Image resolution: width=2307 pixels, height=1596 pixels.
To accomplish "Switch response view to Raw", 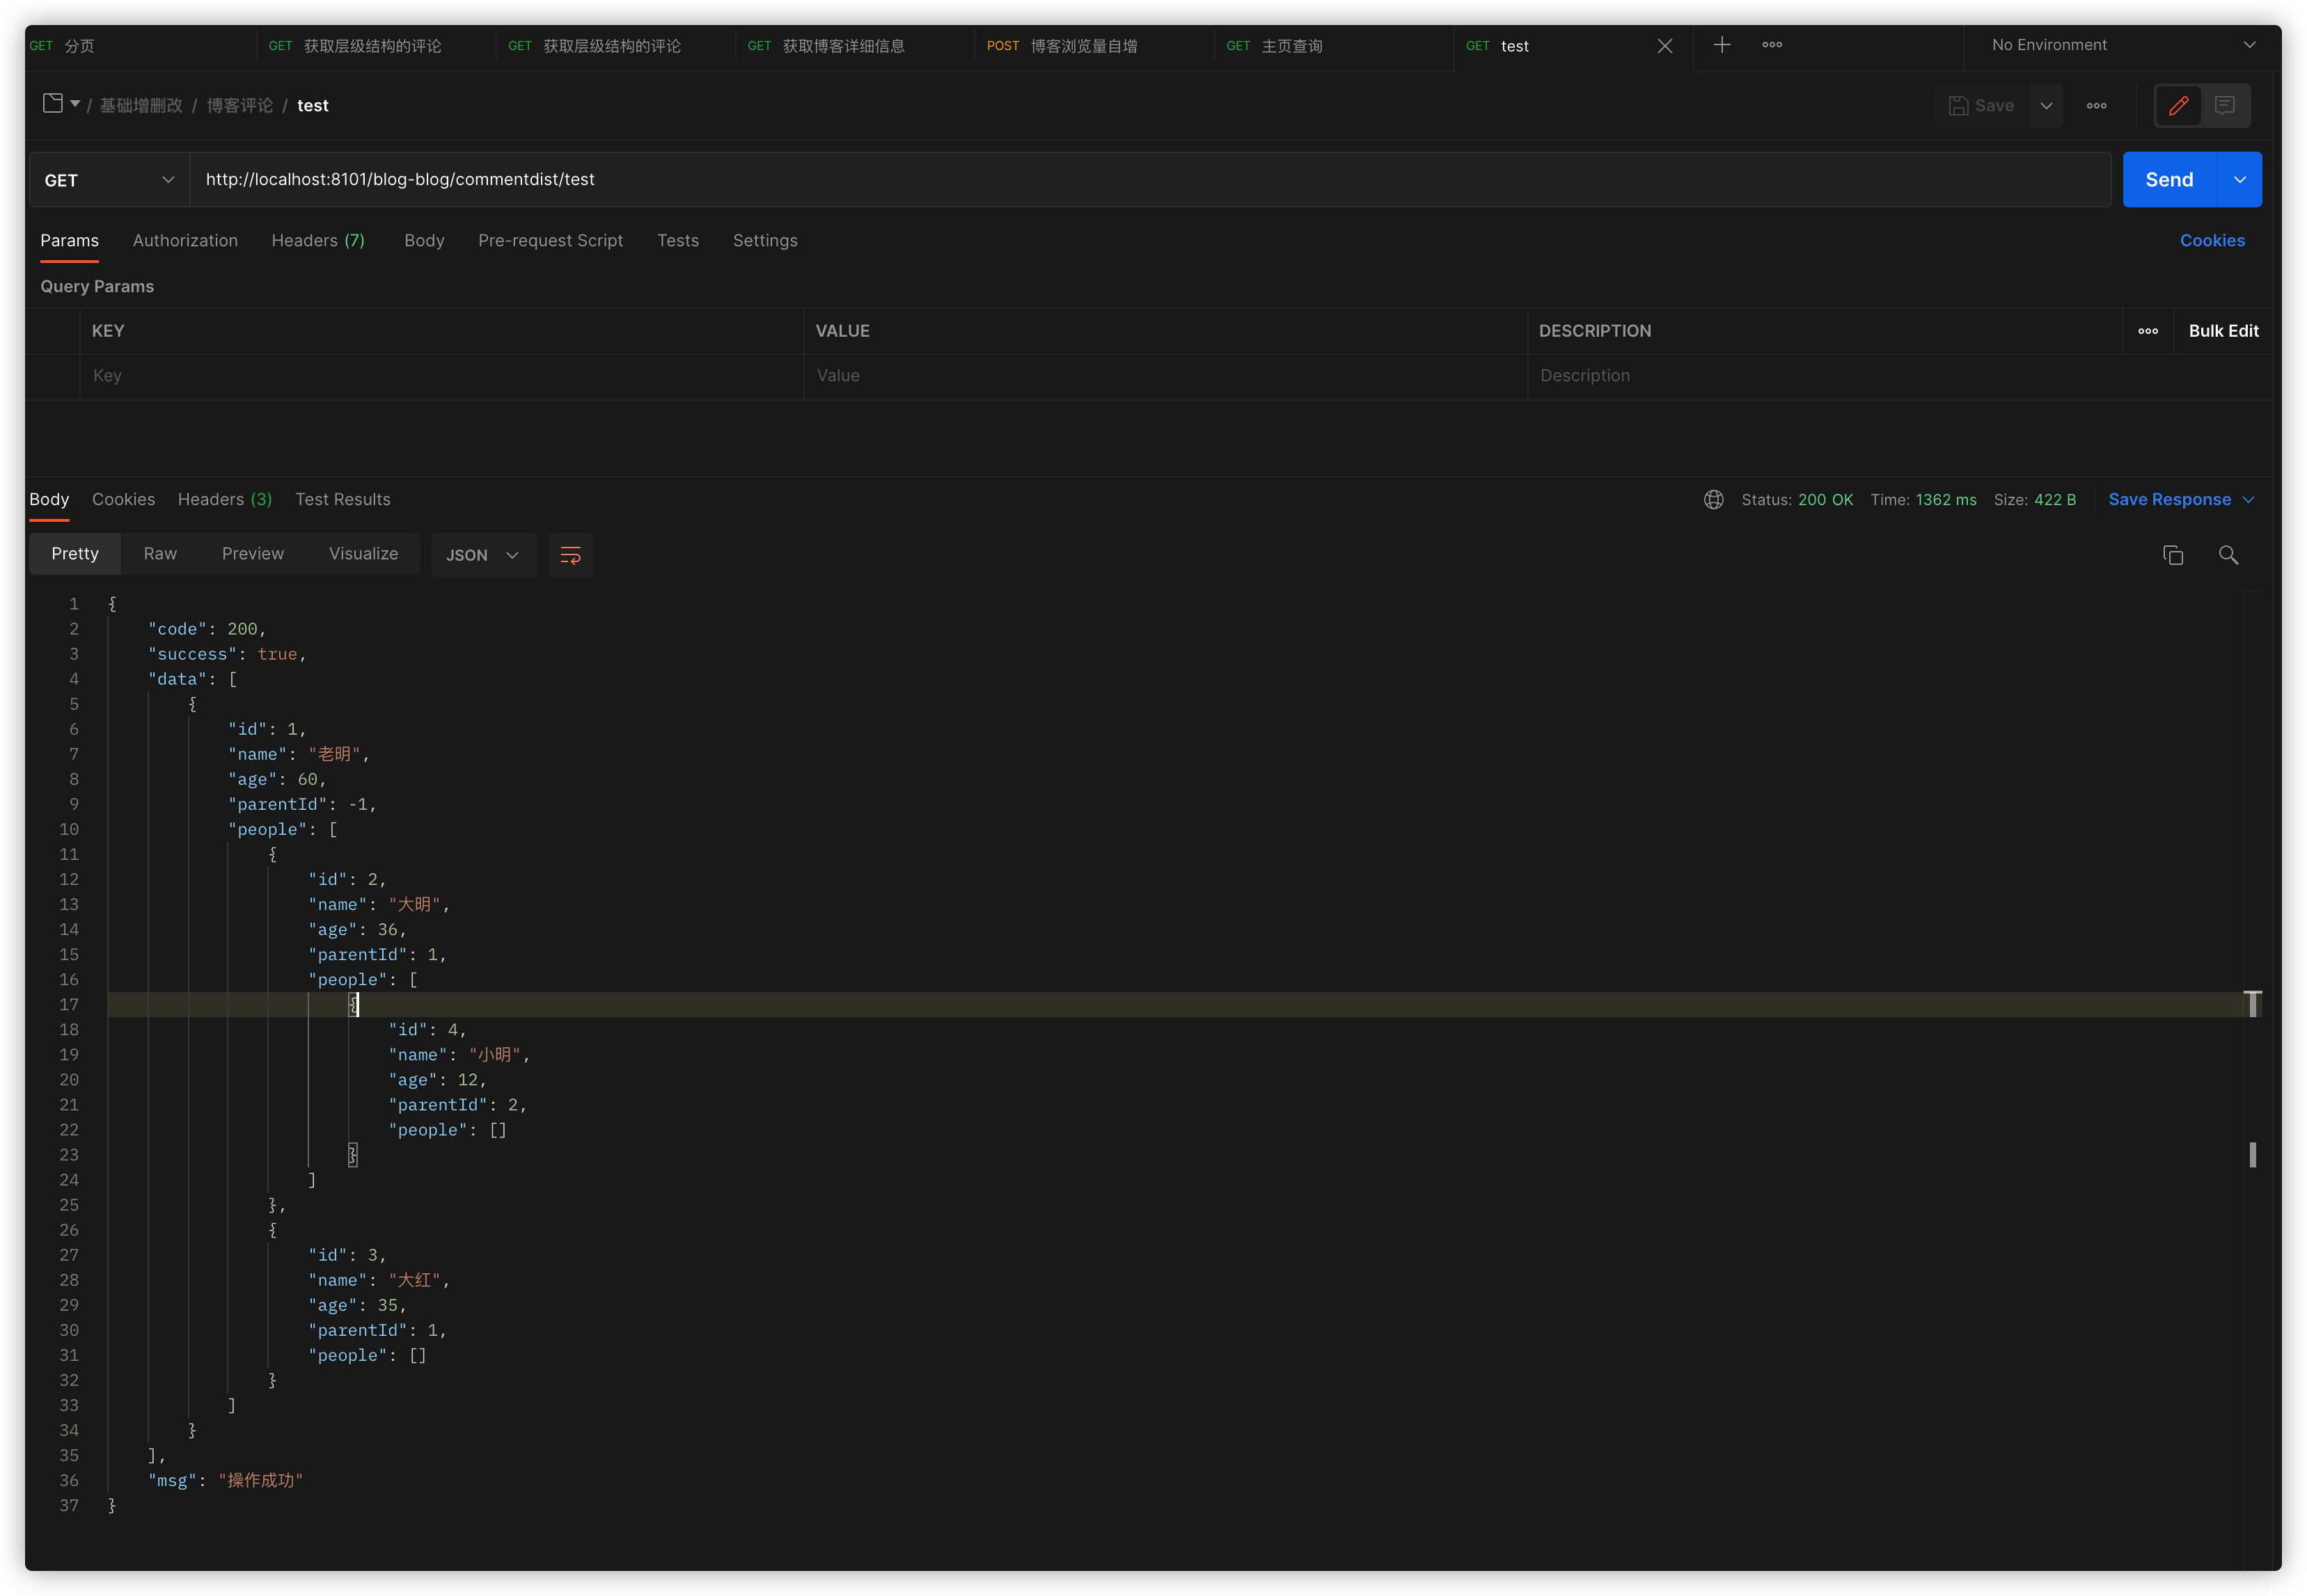I will point(160,554).
